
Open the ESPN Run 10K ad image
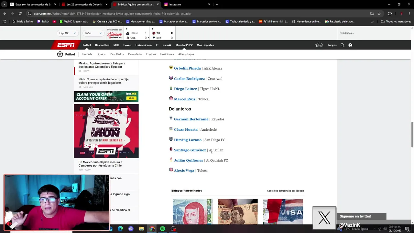click(x=106, y=131)
